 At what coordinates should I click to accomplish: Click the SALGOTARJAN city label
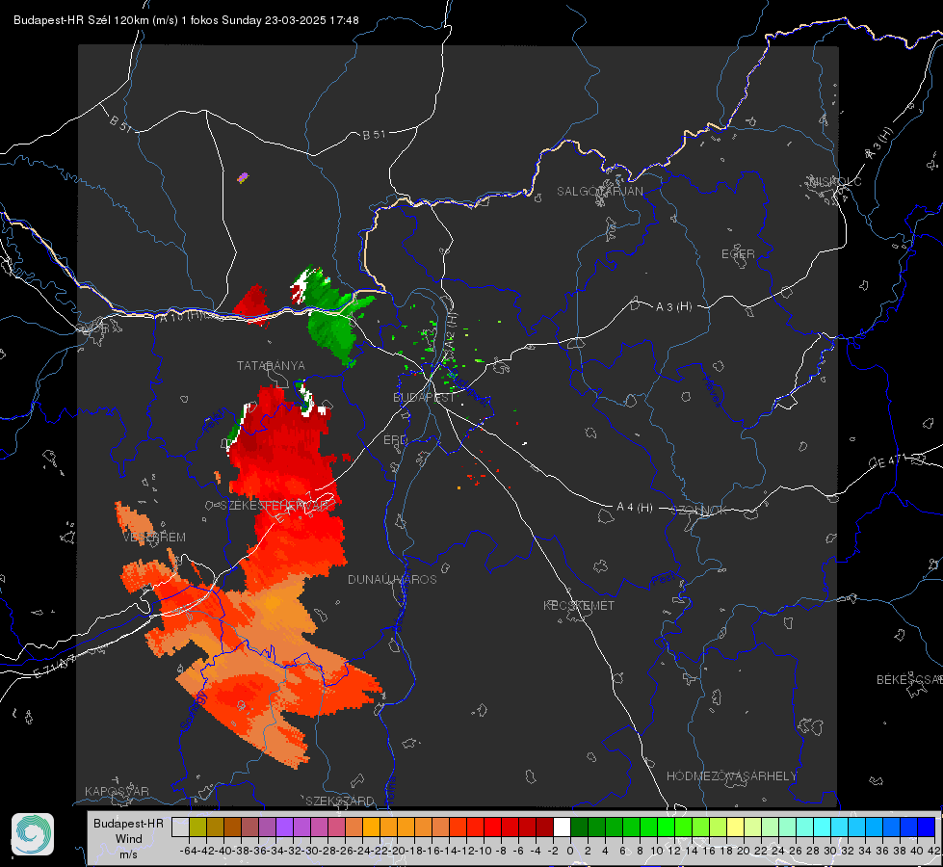(x=599, y=192)
